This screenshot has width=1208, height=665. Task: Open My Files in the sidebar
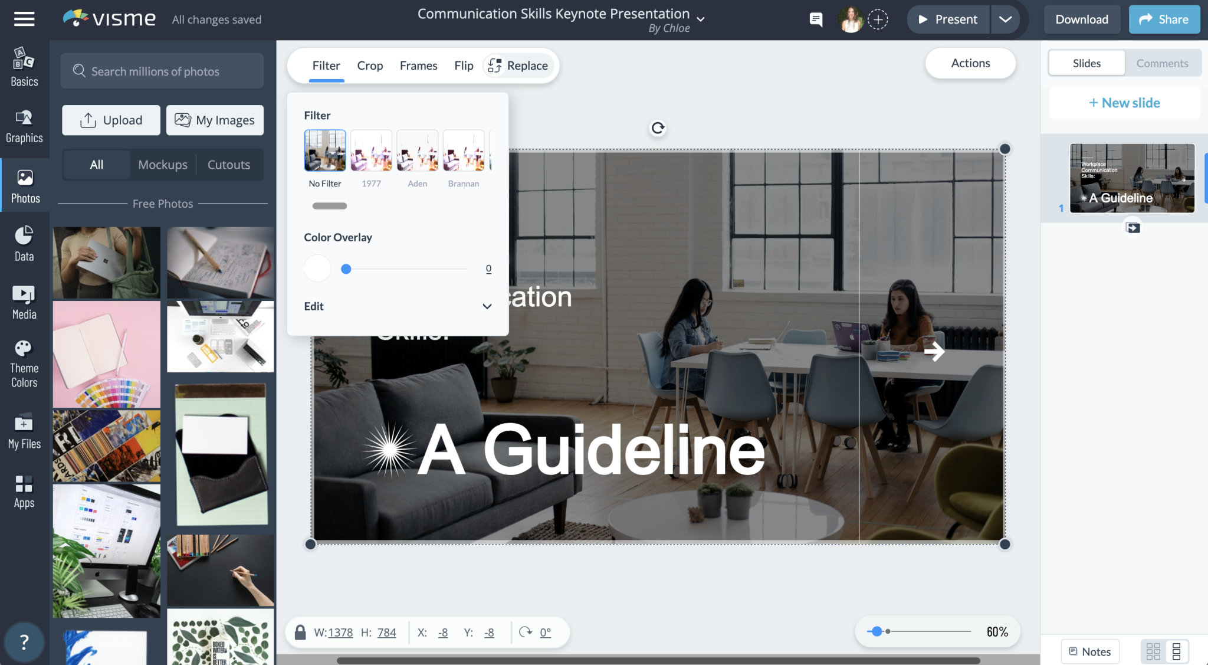(24, 430)
